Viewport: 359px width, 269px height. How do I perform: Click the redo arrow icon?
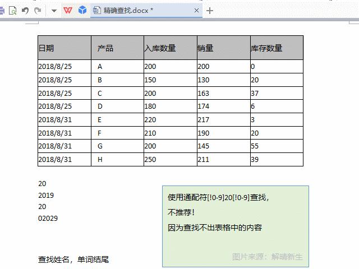click(38, 11)
